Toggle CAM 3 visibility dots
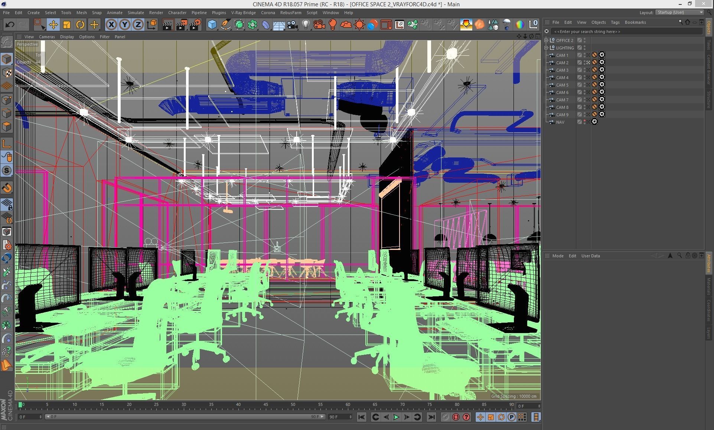 [584, 70]
